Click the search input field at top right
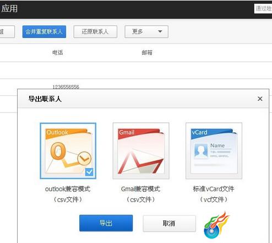The height and width of the screenshot is (243, 272). [x=263, y=9]
